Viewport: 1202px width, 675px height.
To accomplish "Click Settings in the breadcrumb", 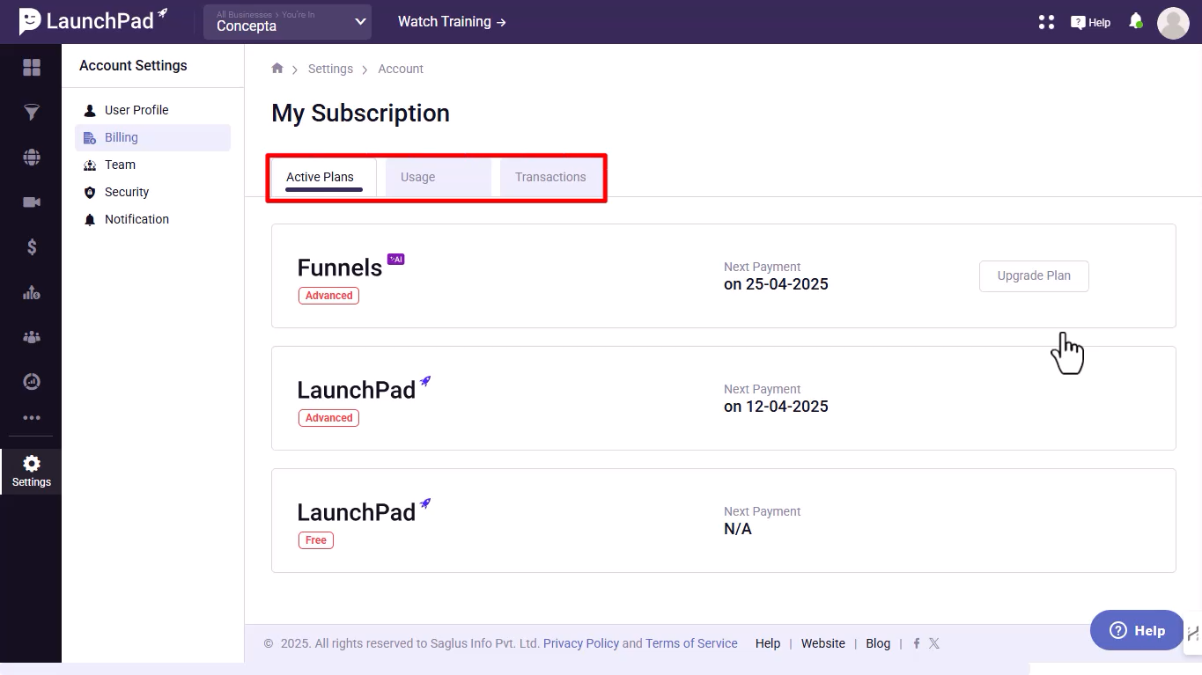I will [330, 69].
